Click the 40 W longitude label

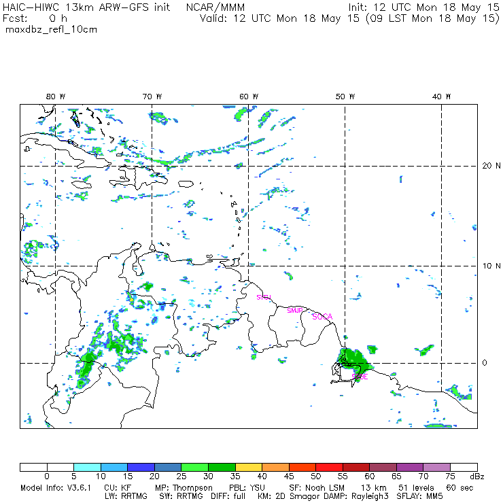(441, 97)
